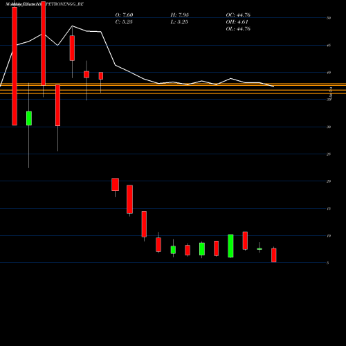Click the first green candle near 30
The image size is (346, 346).
(x=29, y=118)
